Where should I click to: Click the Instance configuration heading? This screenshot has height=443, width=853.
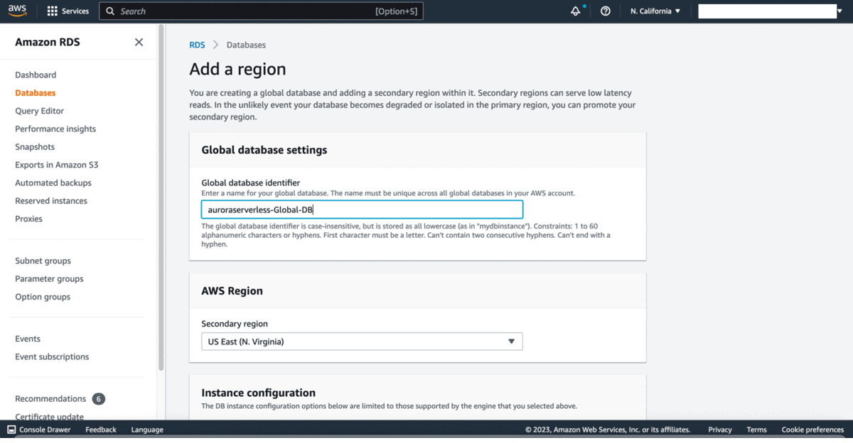(259, 393)
